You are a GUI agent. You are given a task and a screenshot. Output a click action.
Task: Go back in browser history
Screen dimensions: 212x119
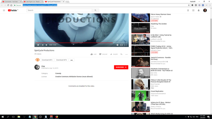point(2,5)
